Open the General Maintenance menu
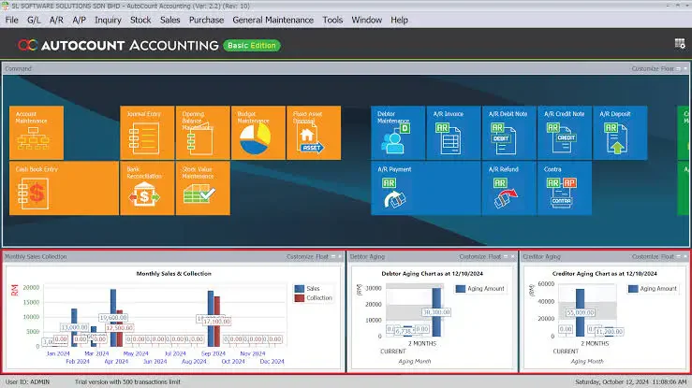The image size is (692, 388). [272, 20]
